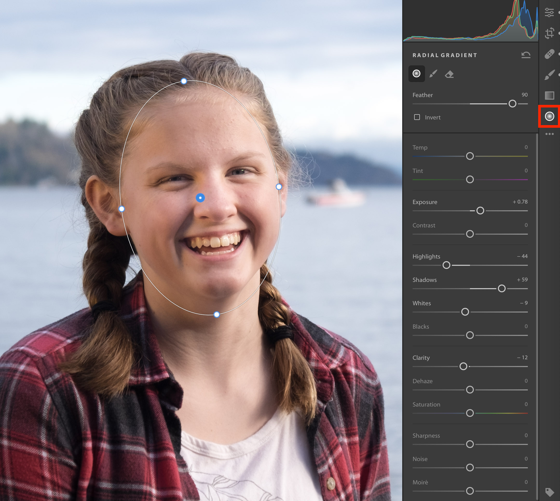
Task: Click the Highlights slider handle
Action: (446, 265)
